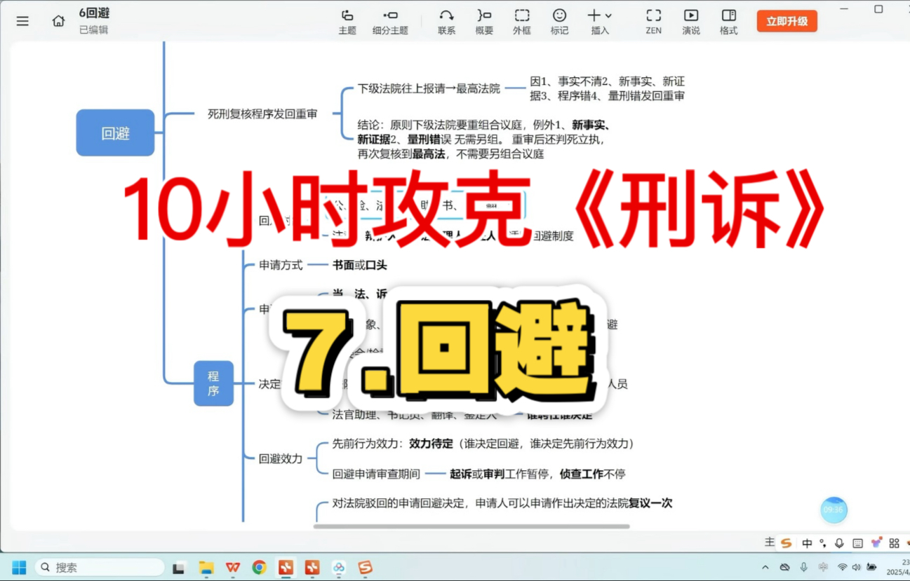This screenshot has width=910, height=581.
Task: Click the Sogou input method logo
Action: tap(786, 543)
